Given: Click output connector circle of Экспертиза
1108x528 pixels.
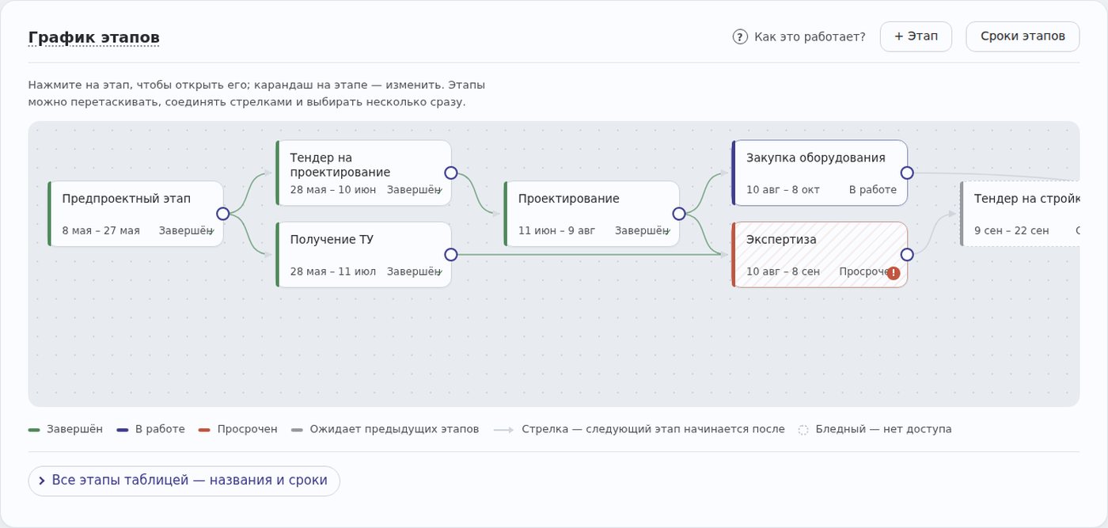Looking at the screenshot, I should 907,255.
